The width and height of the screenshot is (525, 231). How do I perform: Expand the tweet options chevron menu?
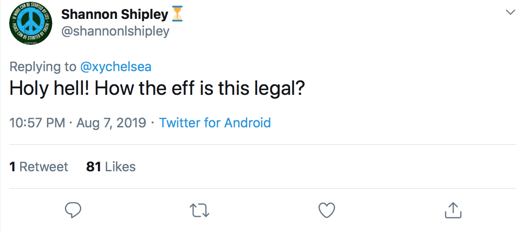[x=510, y=12]
